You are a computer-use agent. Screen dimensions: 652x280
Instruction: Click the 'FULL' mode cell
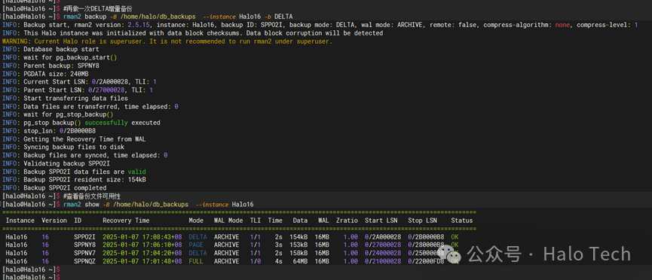click(196, 261)
